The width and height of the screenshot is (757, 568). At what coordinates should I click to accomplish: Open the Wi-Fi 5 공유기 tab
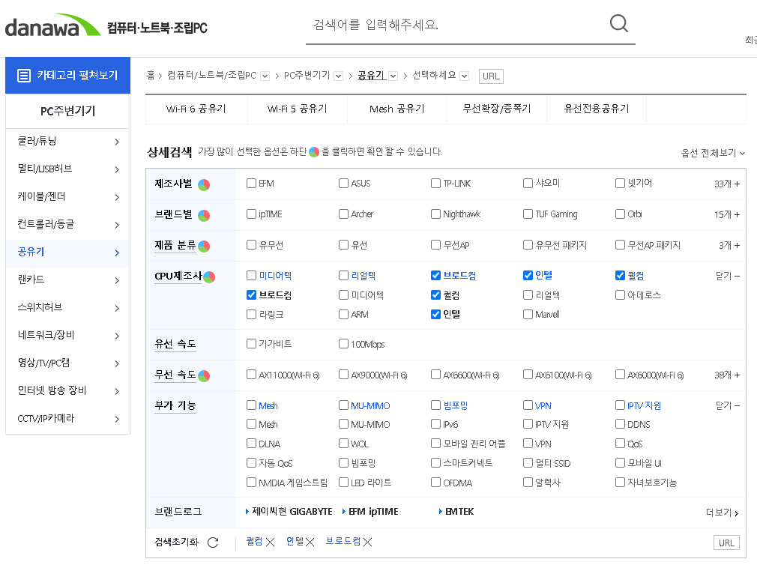[298, 109]
